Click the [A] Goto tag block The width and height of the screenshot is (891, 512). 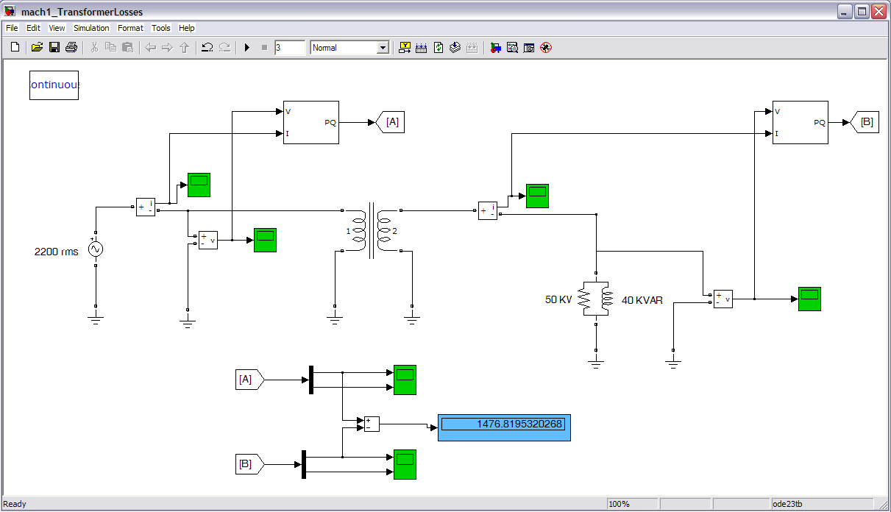(x=390, y=122)
